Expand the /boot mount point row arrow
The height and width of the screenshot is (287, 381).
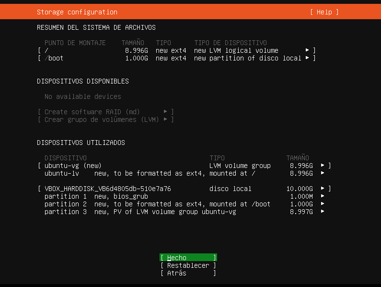pos(308,58)
